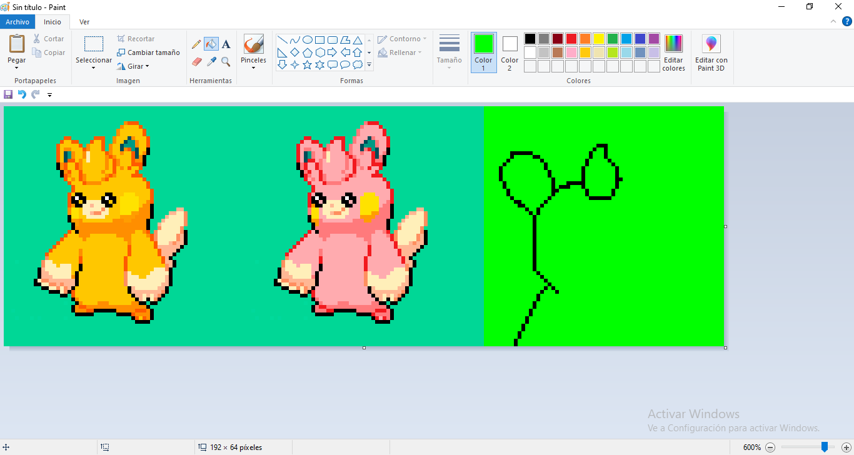Pick the Color picker eyedropper tool
The image size is (854, 455).
(211, 62)
